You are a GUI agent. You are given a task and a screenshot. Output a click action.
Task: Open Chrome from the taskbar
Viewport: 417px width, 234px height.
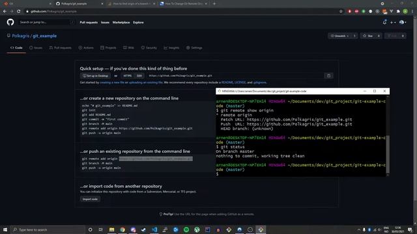coord(122,229)
